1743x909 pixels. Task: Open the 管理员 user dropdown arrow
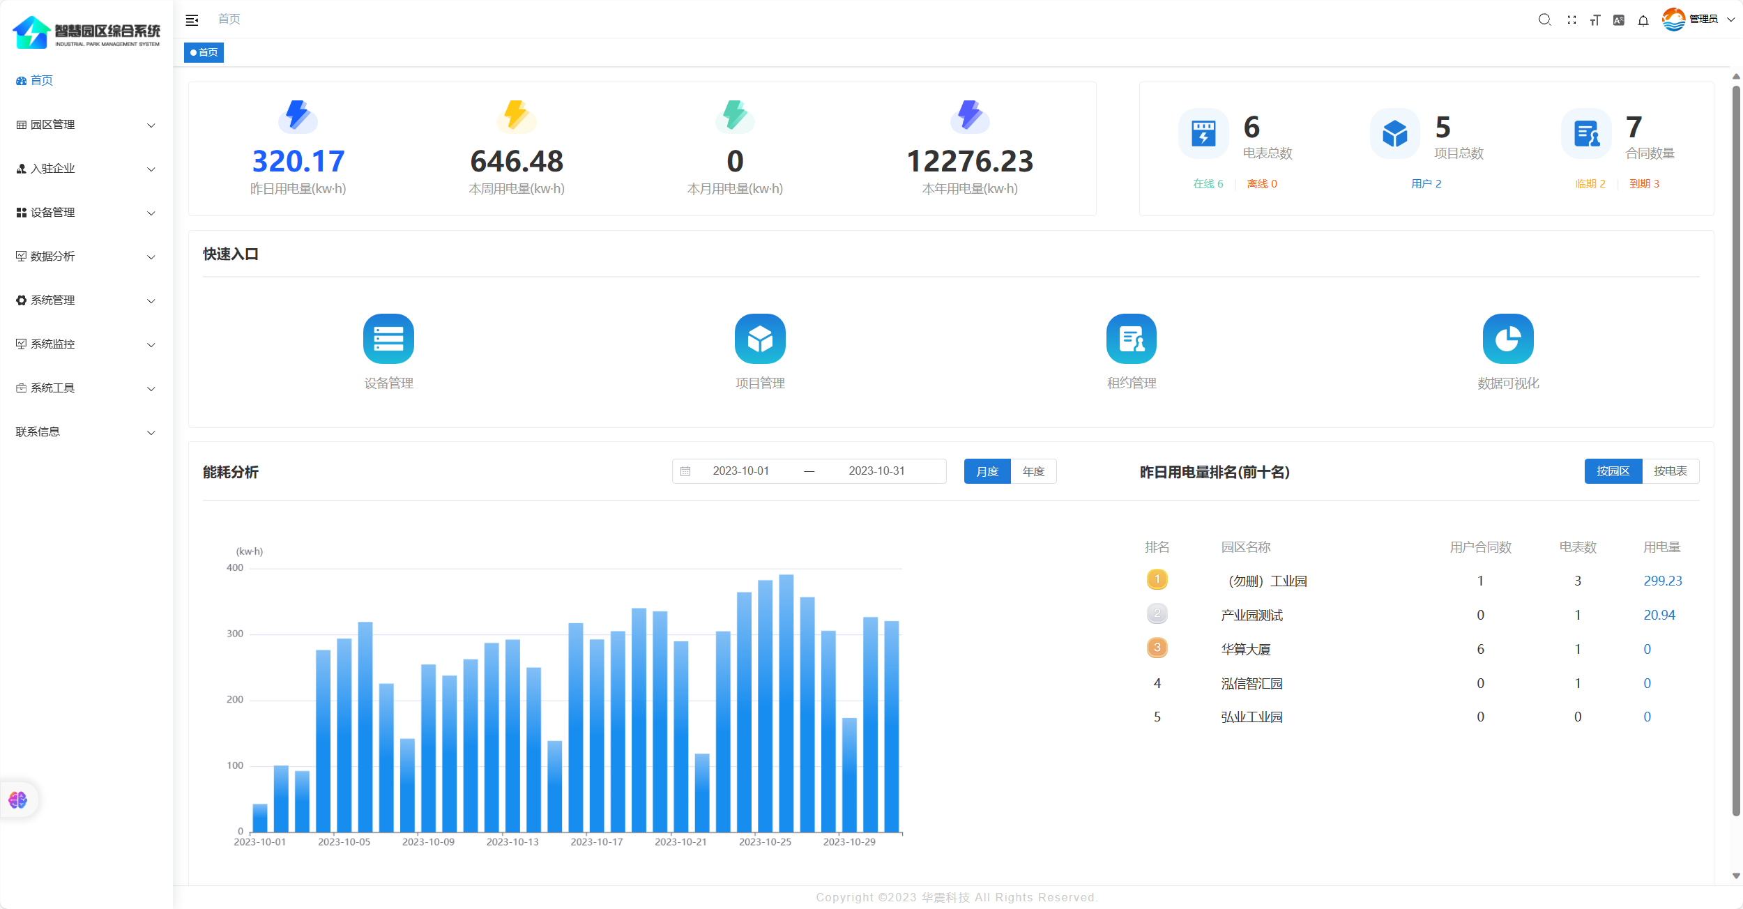coord(1730,20)
